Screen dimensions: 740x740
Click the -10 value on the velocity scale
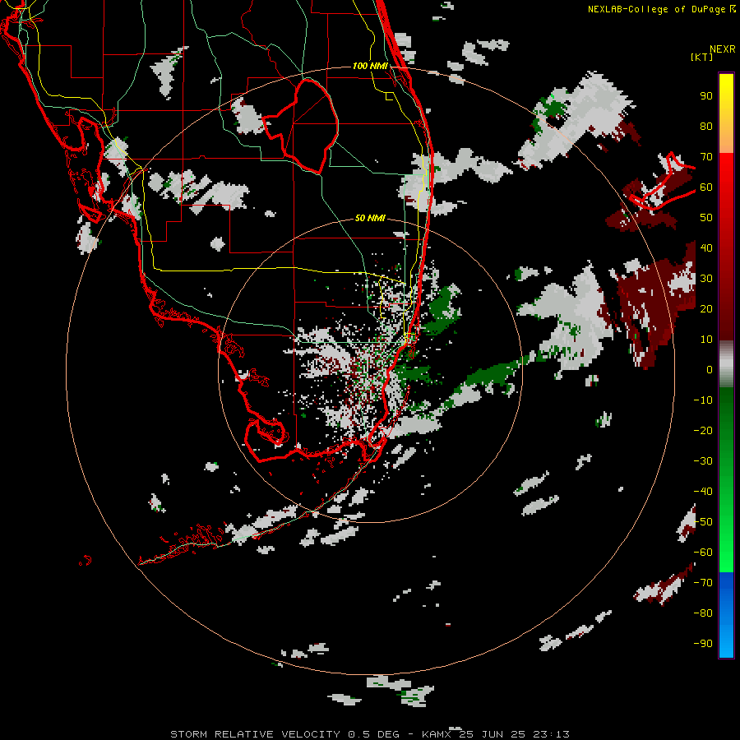703,400
